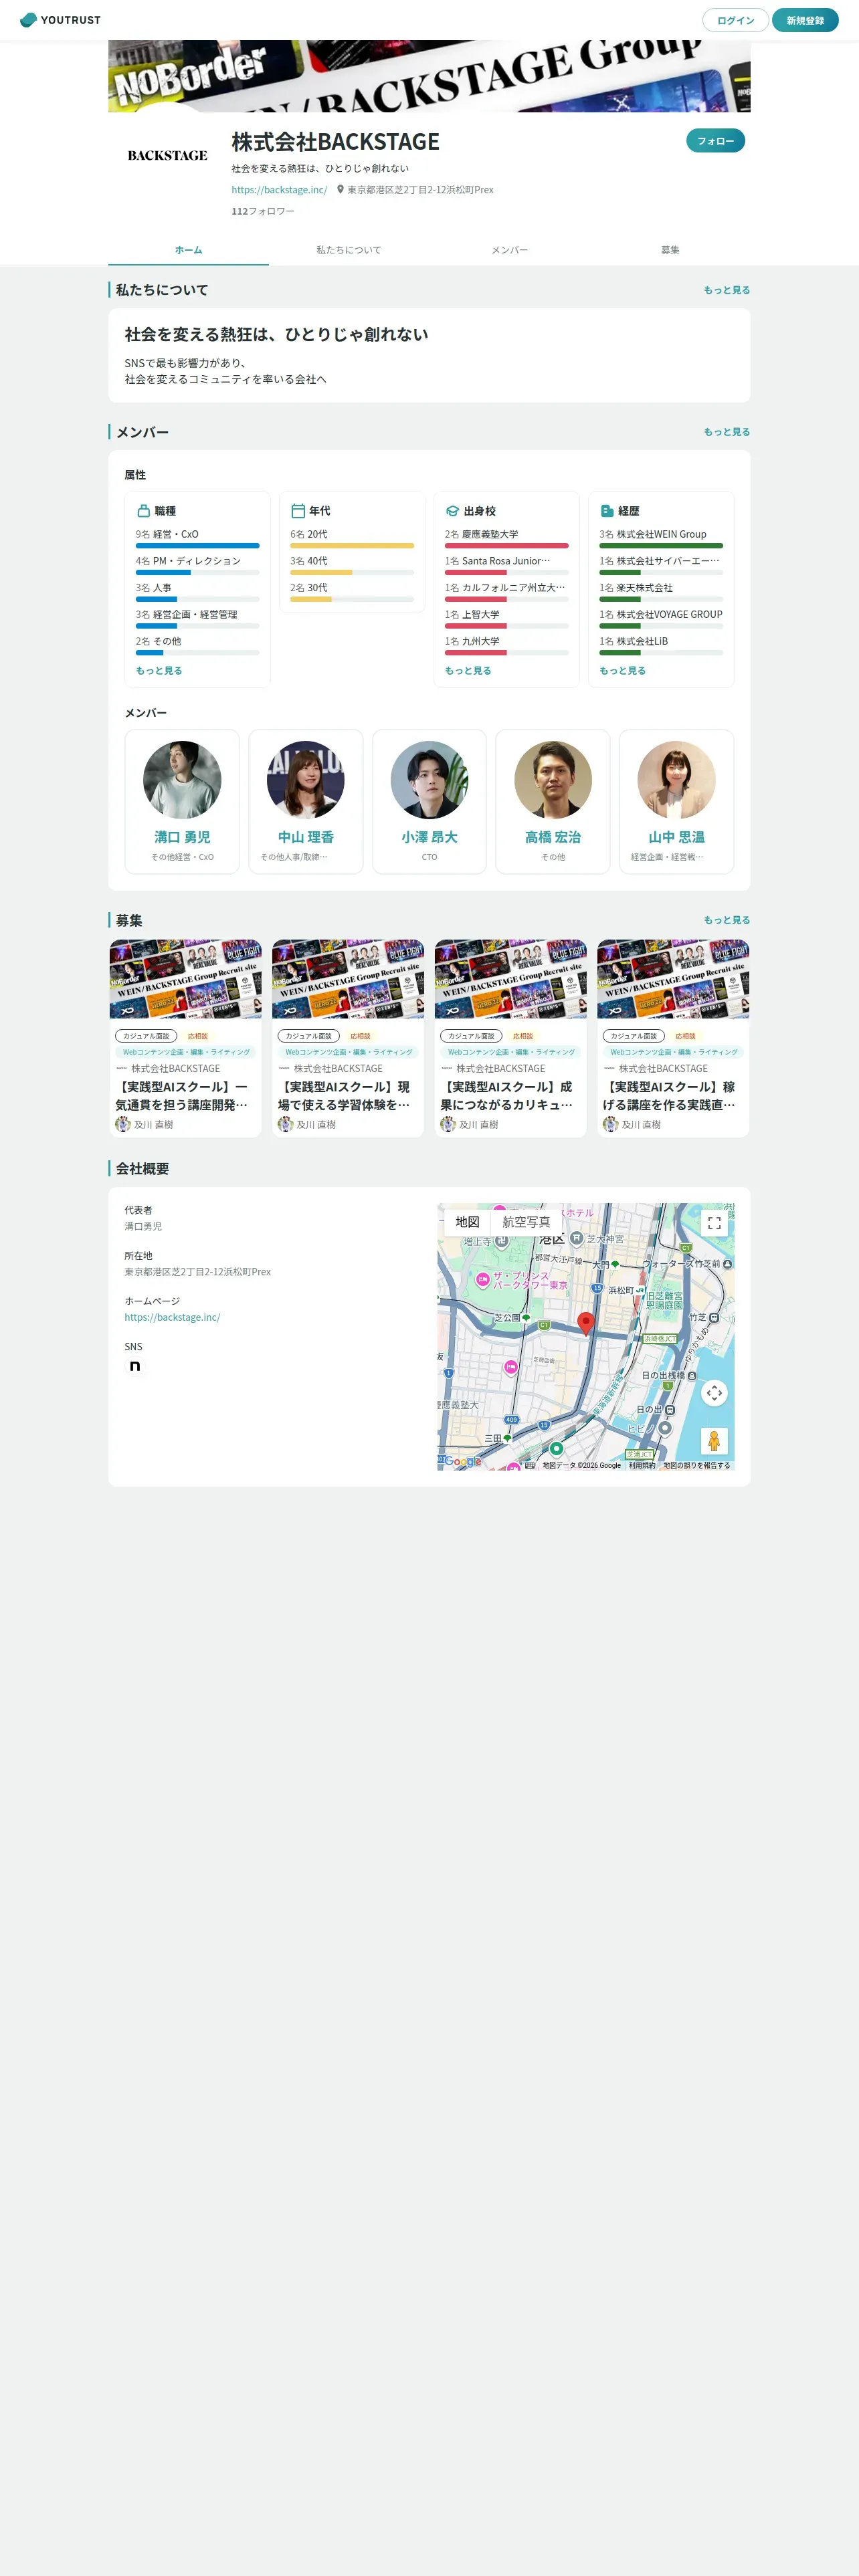Open the job titled 成果につながるカリキュ
Screen dimensions: 859x2576
[507, 1096]
